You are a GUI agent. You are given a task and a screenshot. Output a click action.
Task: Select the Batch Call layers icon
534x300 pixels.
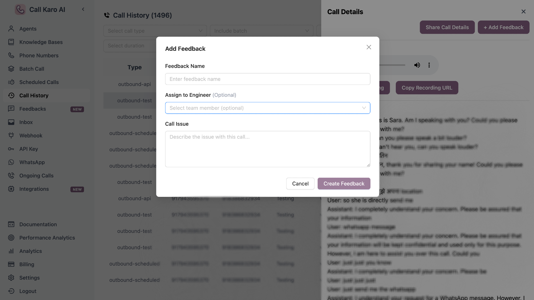(x=11, y=69)
